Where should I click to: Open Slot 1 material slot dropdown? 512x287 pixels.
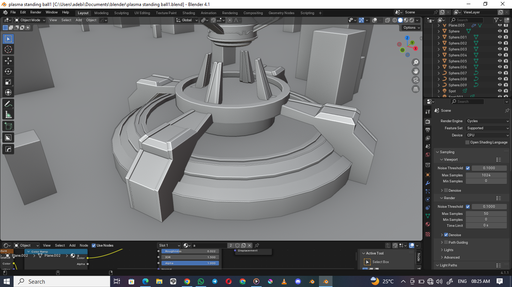point(169,246)
